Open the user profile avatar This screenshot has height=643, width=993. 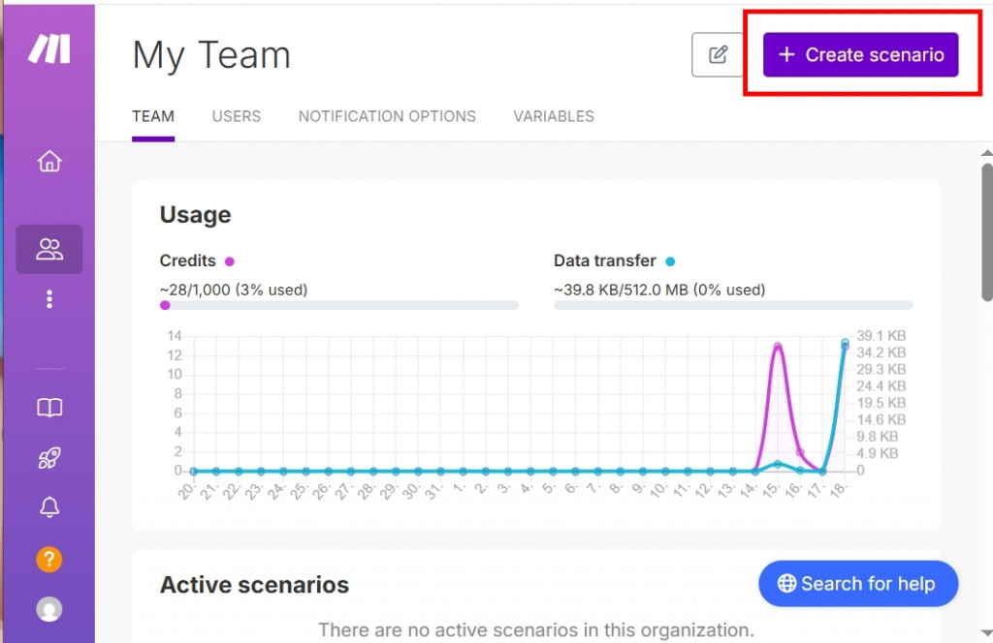click(49, 609)
